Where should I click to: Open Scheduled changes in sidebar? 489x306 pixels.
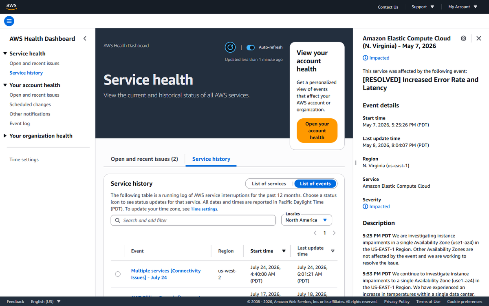(30, 104)
